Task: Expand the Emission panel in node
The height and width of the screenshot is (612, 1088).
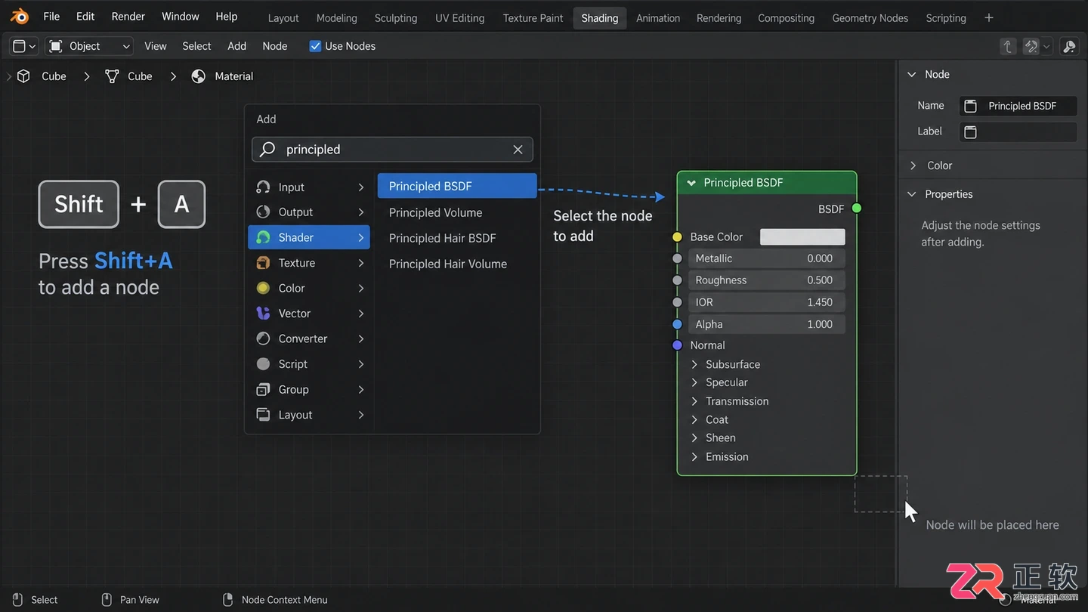Action: pyautogui.click(x=694, y=456)
